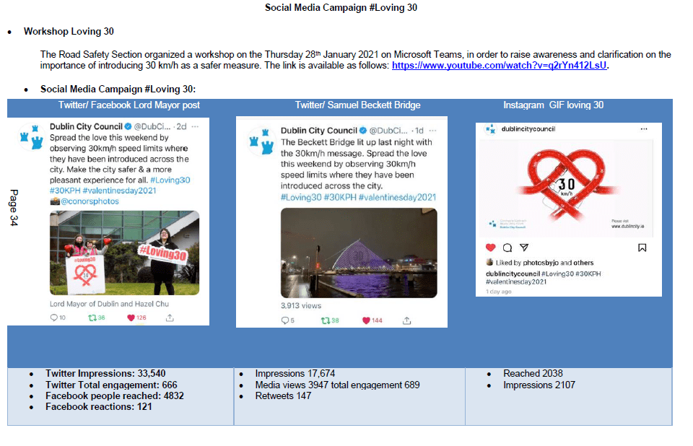Click retweet icon on Lord Mayor tweet
This screenshot has height=446, width=693.
pos(92,318)
